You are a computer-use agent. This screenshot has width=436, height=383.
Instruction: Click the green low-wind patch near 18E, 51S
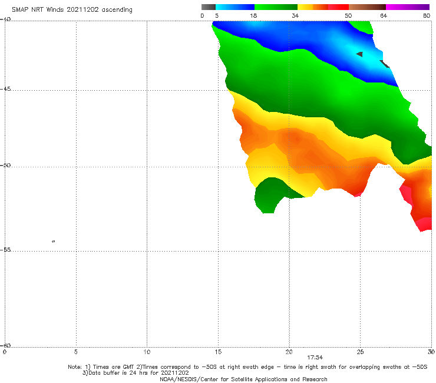[271, 194]
